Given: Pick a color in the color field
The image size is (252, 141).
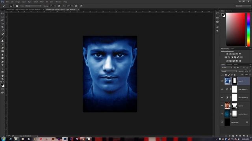Looking at the screenshot, I should tap(235, 30).
